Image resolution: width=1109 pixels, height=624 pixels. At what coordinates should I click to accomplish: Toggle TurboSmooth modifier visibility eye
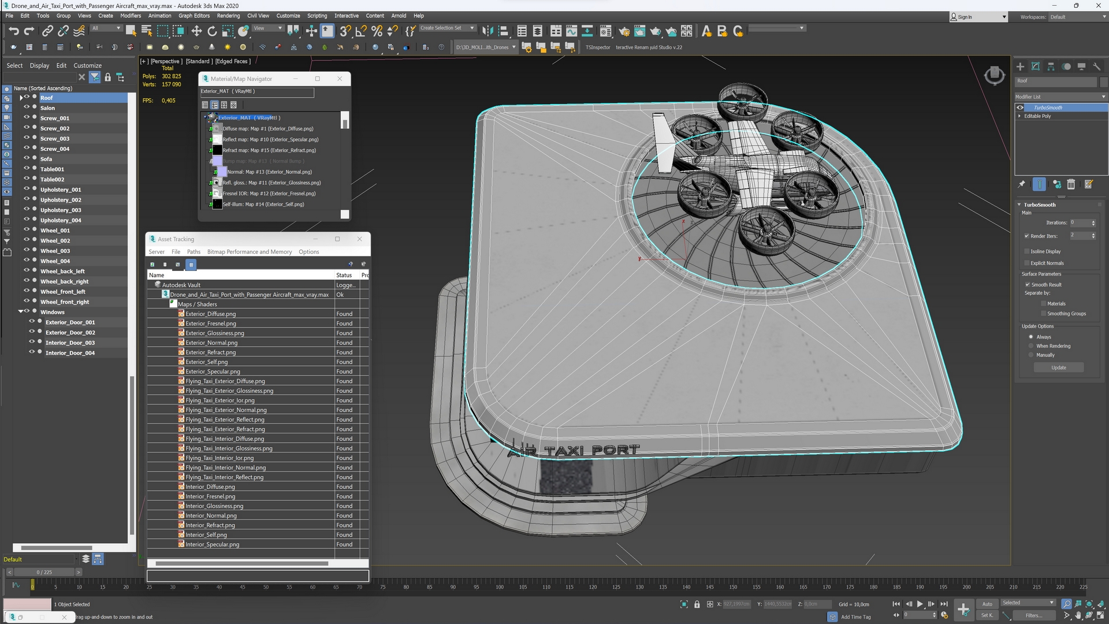tap(1020, 107)
